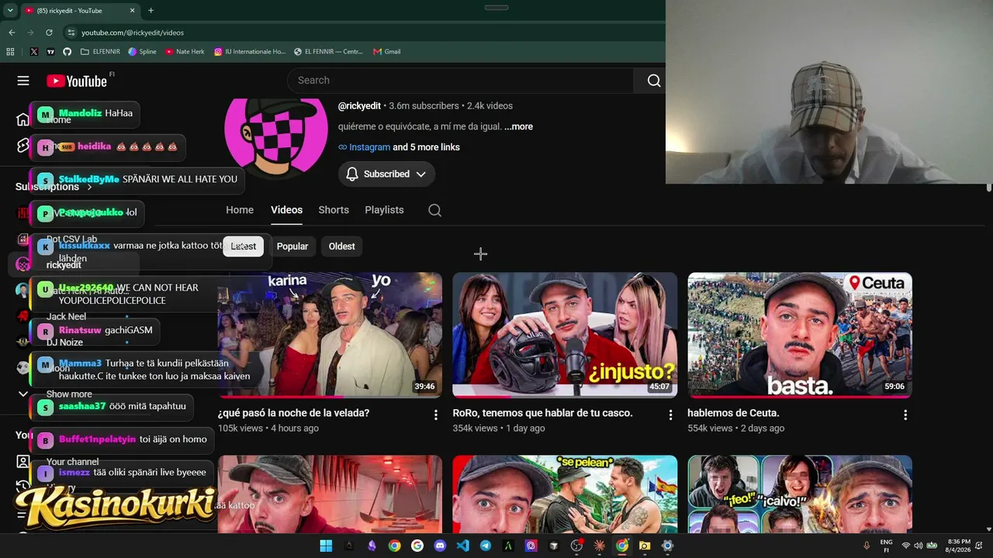The image size is (993, 558).
Task: Open the Spline bookmark
Action: pyautogui.click(x=142, y=52)
